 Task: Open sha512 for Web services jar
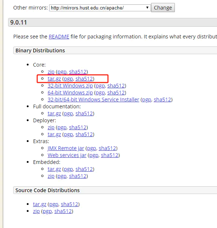point(110,155)
